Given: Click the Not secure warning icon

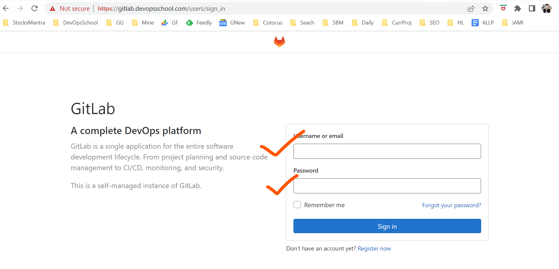Looking at the screenshot, I should pos(53,9).
